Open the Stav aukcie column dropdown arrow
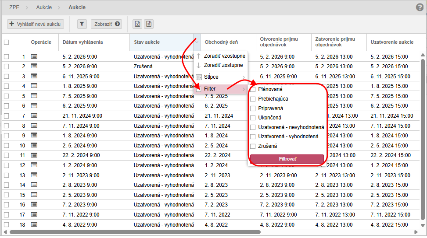This screenshot has height=238, width=427. tap(197, 42)
